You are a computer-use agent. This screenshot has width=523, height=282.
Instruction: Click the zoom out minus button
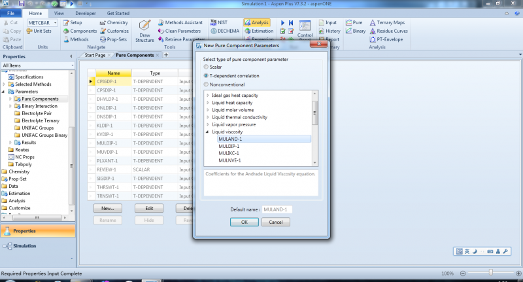tap(463, 273)
